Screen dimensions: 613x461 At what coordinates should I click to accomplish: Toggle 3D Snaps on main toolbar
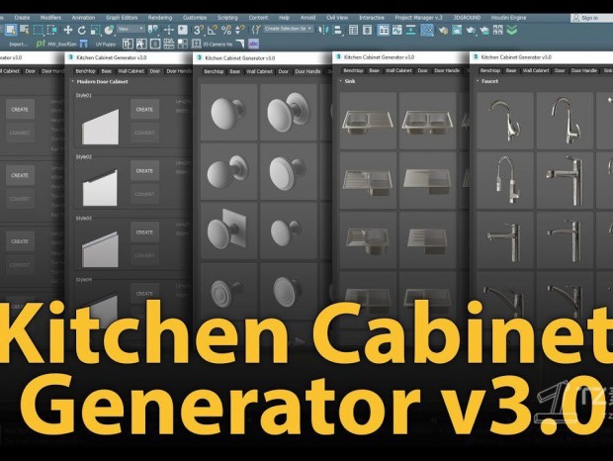pyautogui.click(x=199, y=30)
